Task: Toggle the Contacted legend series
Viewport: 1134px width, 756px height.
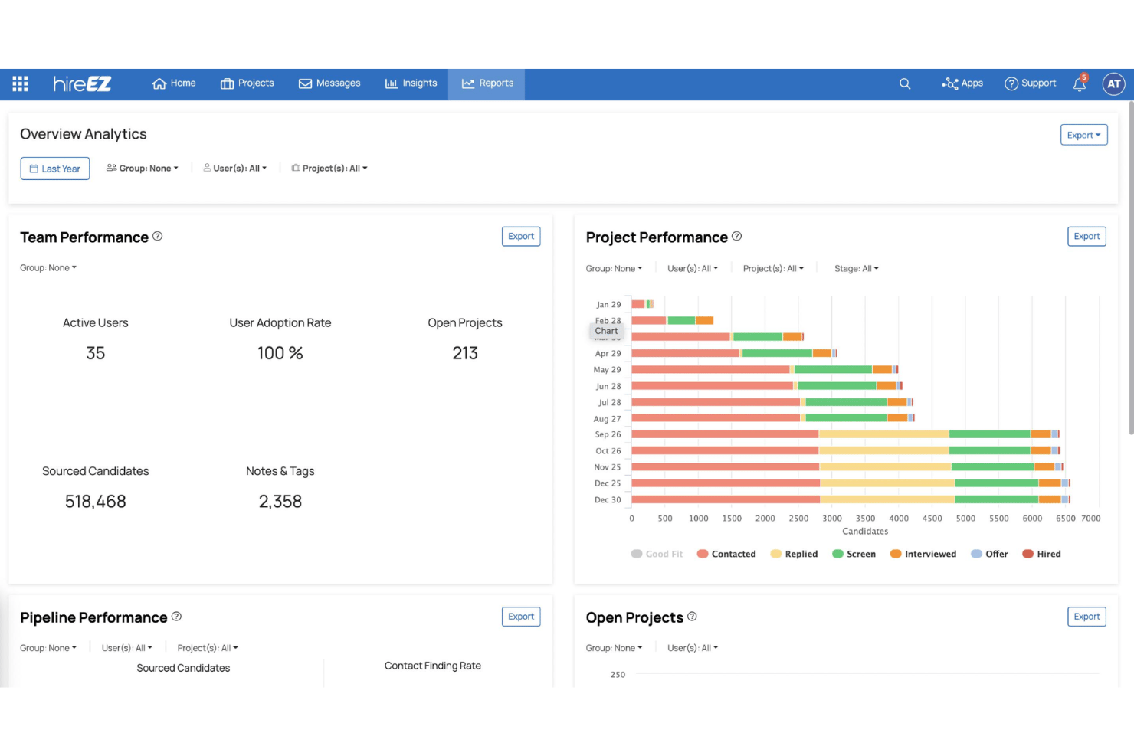Action: tap(726, 554)
